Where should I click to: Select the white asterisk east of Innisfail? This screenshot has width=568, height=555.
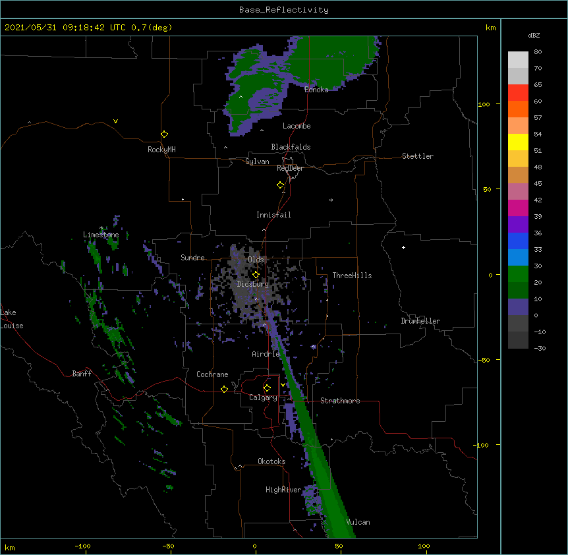(331, 200)
